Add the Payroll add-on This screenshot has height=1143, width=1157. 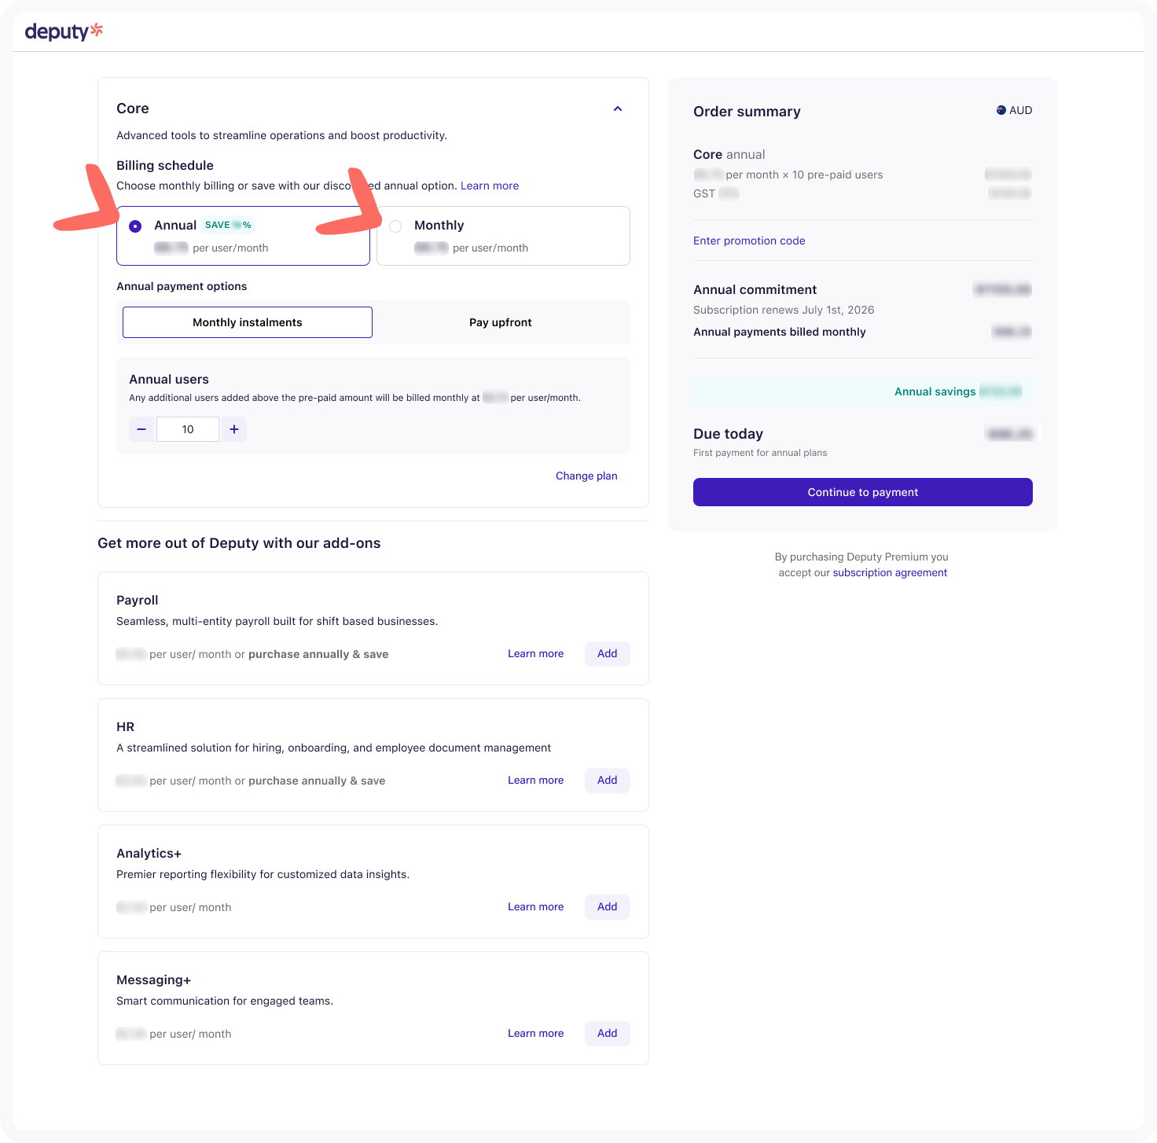tap(607, 653)
